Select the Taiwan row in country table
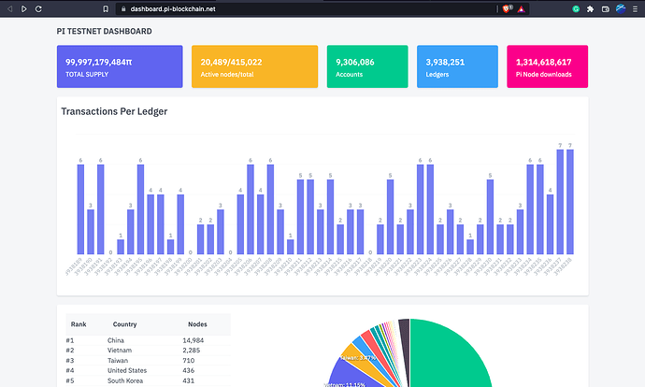The width and height of the screenshot is (645, 387). click(x=148, y=361)
